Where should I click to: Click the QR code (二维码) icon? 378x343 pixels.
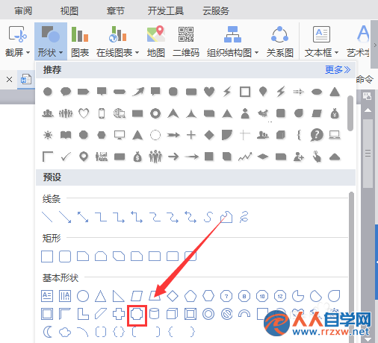[186, 41]
